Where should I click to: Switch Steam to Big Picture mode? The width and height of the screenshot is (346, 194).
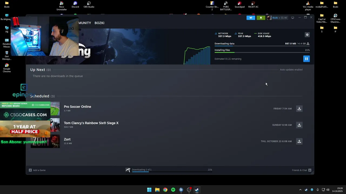[x=292, y=18]
